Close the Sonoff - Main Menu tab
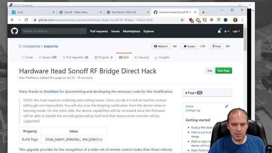This screenshot has height=153, width=272. [x=101, y=12]
